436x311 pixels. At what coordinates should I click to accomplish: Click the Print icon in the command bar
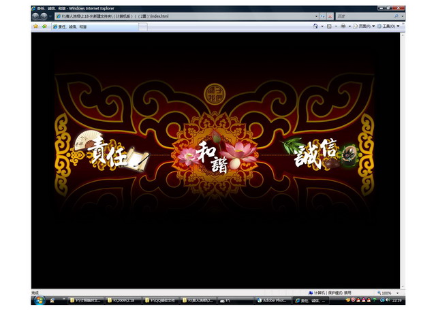(343, 27)
